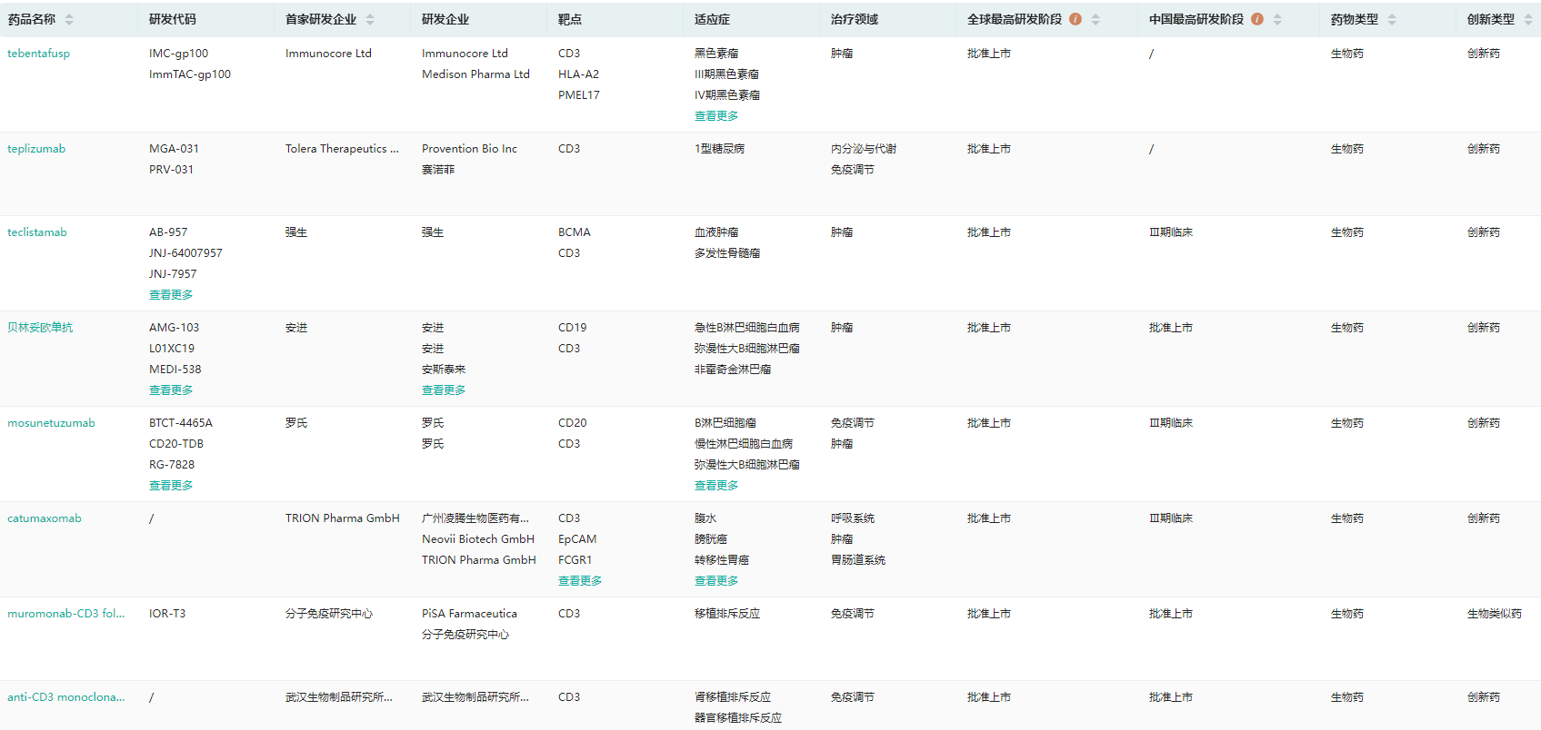The width and height of the screenshot is (1541, 730).
Task: Select the code BTCT-4465A
Action: point(181,423)
